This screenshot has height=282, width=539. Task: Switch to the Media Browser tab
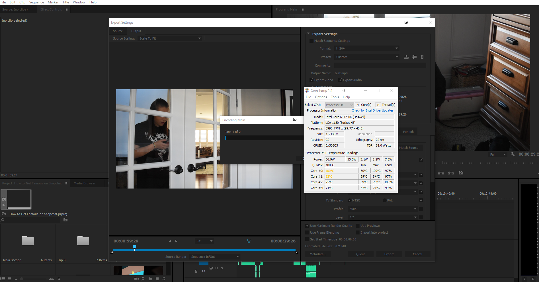85,183
